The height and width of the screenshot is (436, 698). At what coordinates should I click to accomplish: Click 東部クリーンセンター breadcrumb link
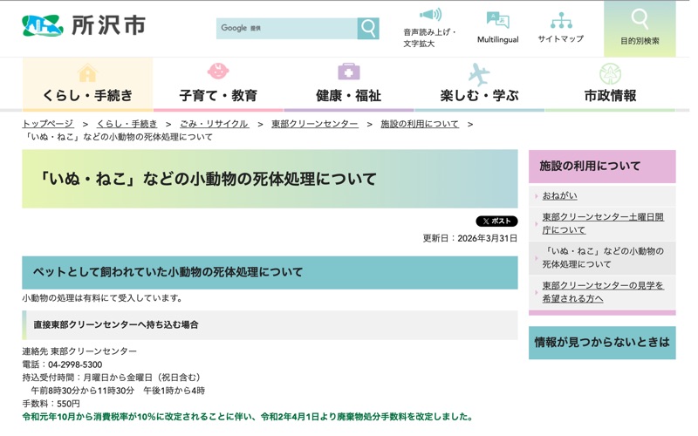tap(315, 124)
